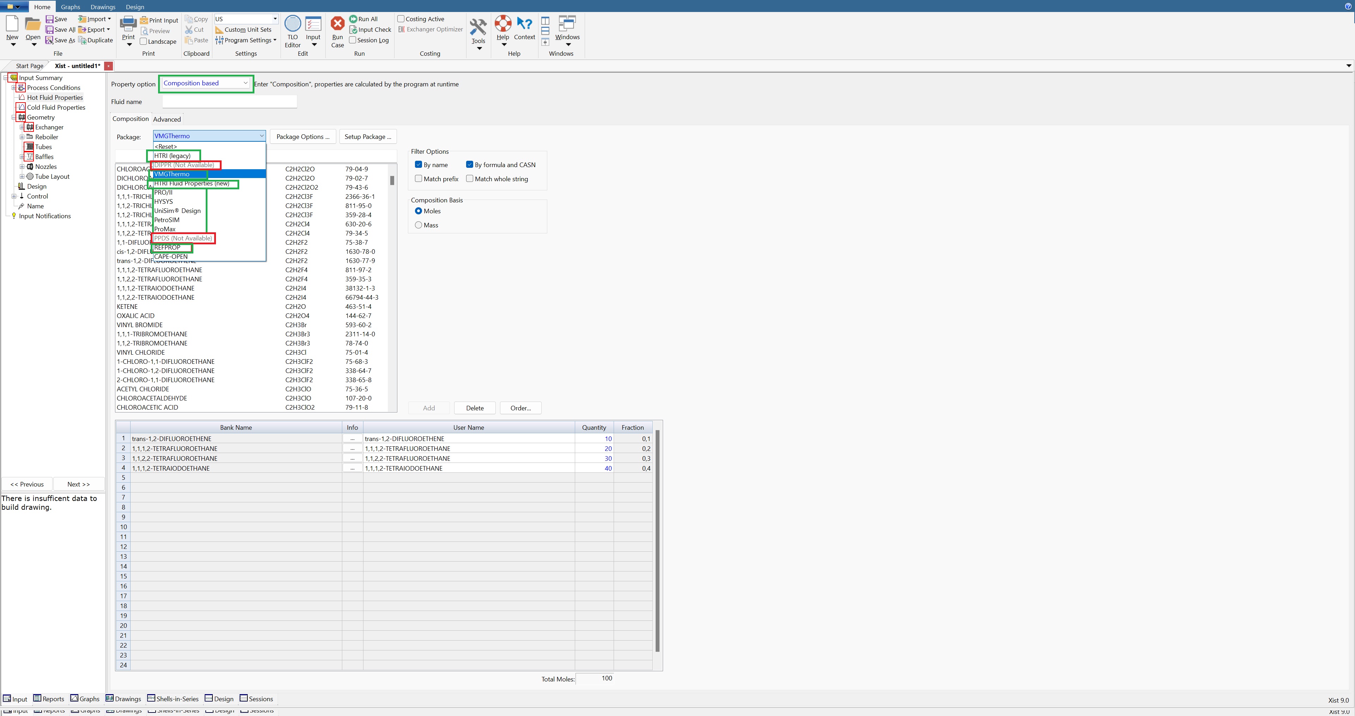Click the Help lifebuoy icon

pyautogui.click(x=503, y=24)
